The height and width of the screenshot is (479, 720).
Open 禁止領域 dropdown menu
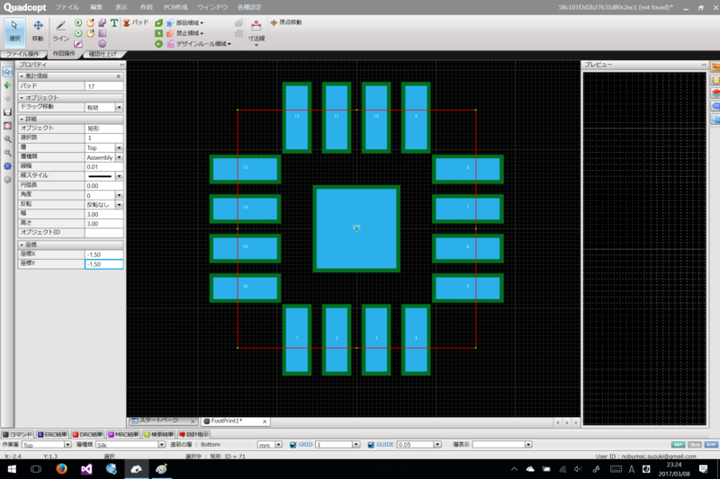coord(185,33)
